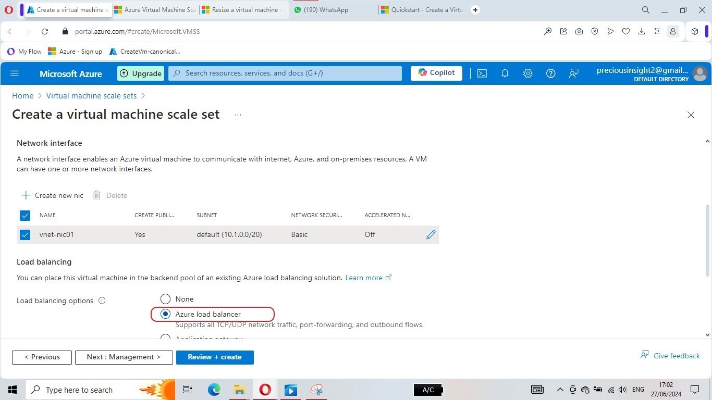Open the Easy Setup sliders icon
The width and height of the screenshot is (712, 400).
tap(657, 31)
